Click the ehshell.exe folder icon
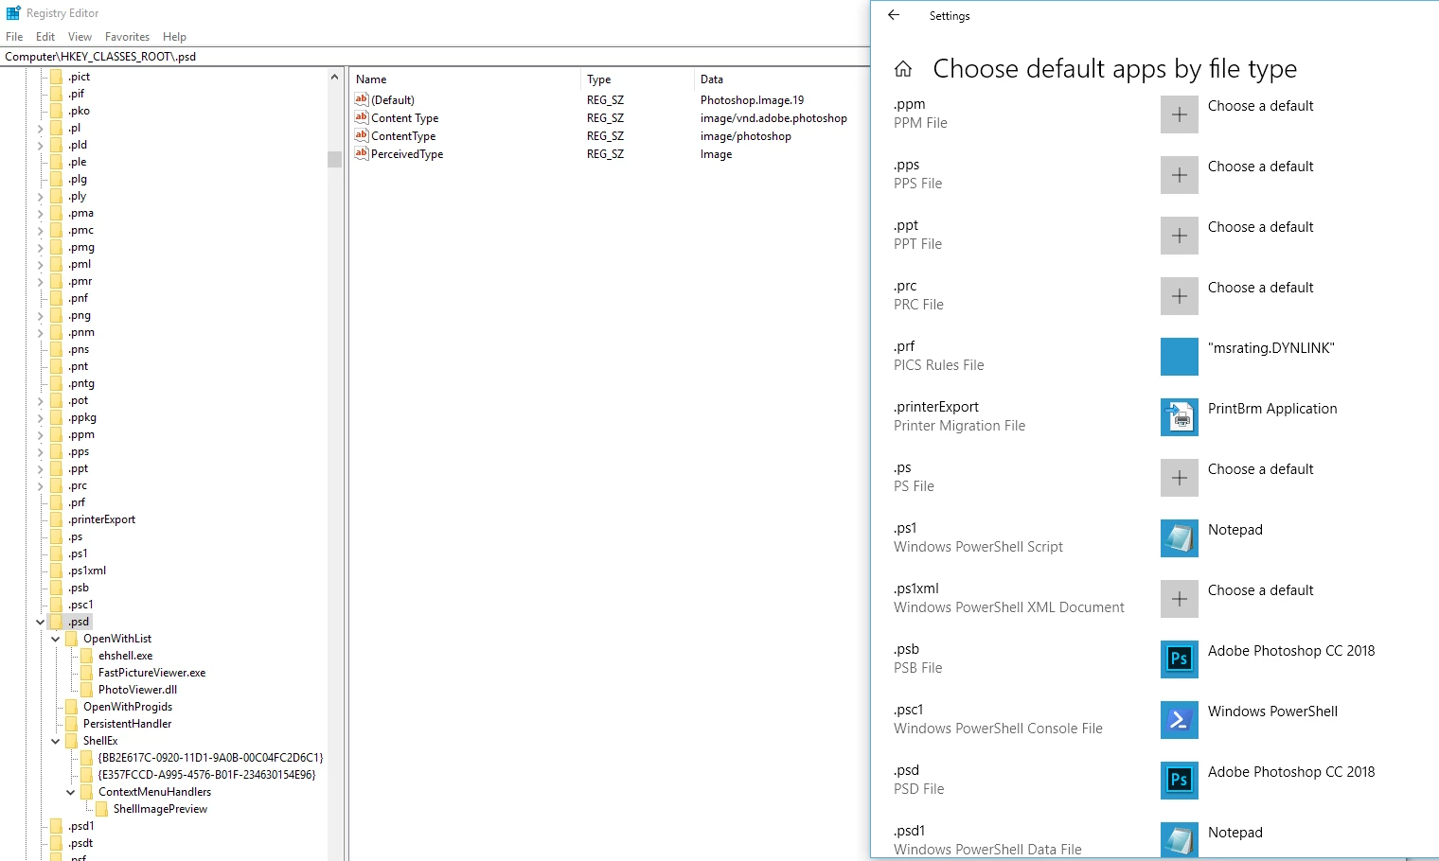Viewport: 1439px width, 861px height. pyautogui.click(x=87, y=656)
